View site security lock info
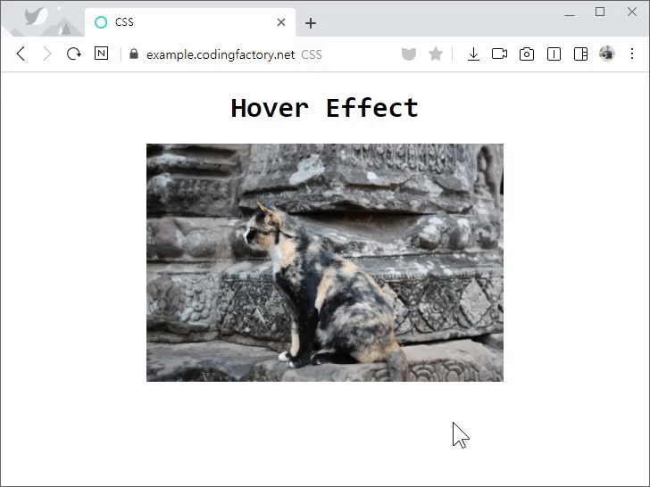 [134, 54]
